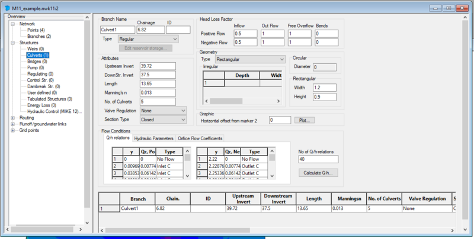474x239 pixels.
Task: Open the Section Type dropdown
Action: [164, 119]
